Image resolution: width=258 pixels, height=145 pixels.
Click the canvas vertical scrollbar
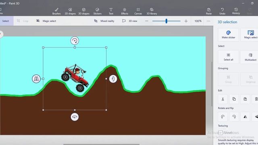tap(212, 84)
